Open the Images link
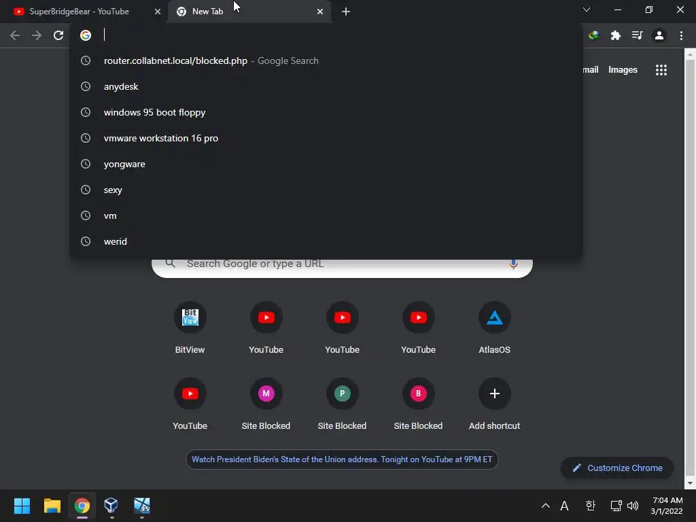 623,70
